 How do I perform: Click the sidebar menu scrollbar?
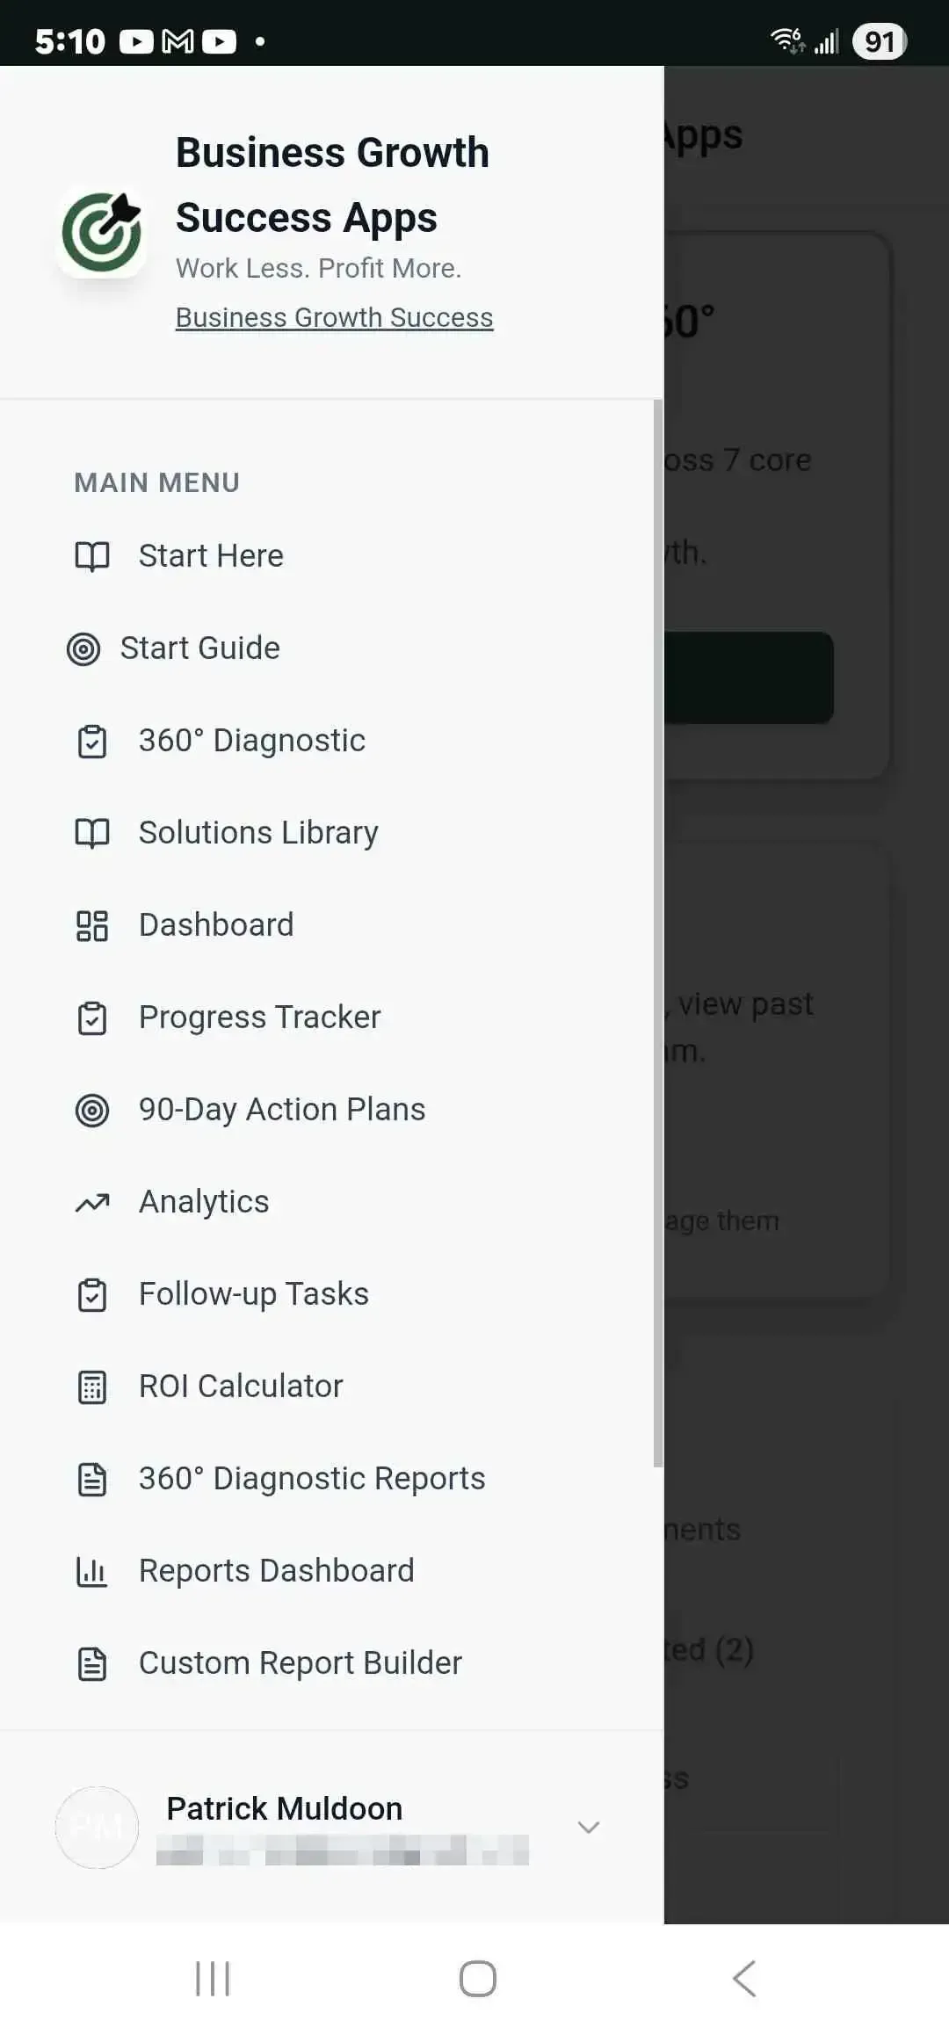point(658,931)
